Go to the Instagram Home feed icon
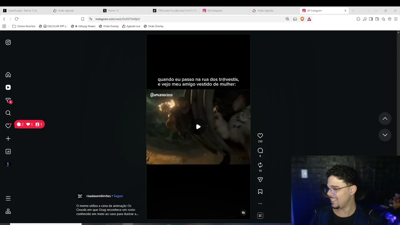The height and width of the screenshot is (225, 400). coord(8,75)
